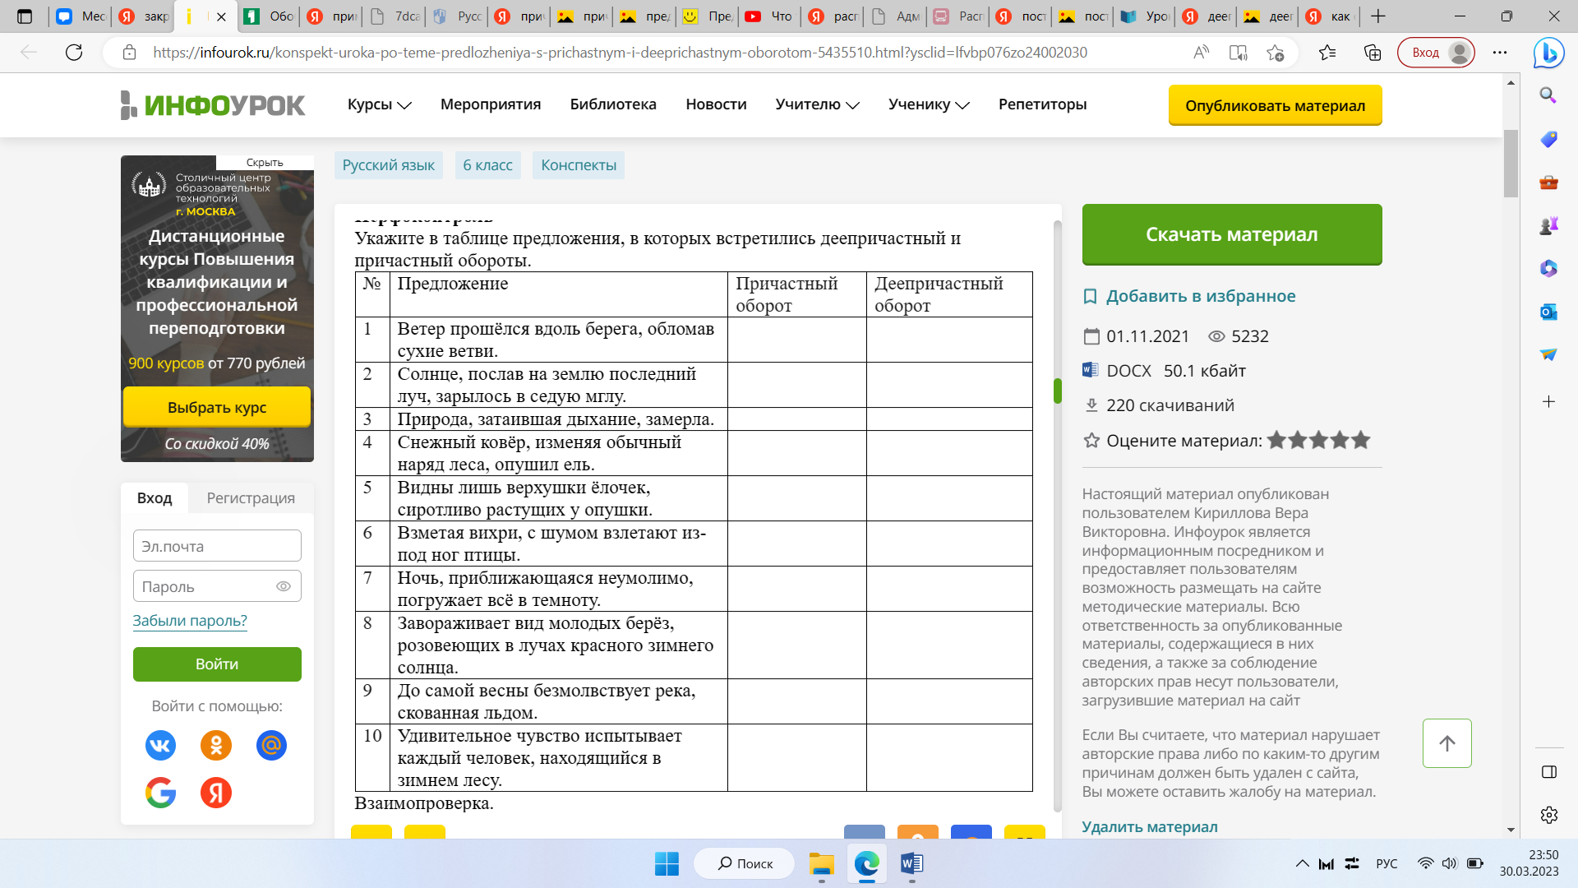The height and width of the screenshot is (888, 1578).
Task: Open the Microsoft 365 sidebar icon
Action: tap(1548, 268)
